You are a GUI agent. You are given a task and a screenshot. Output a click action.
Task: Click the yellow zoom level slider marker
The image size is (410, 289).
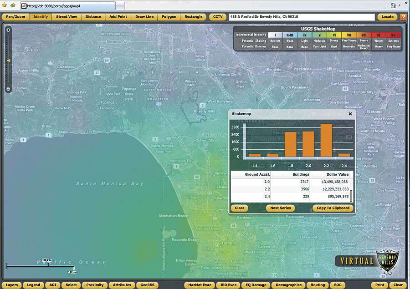[8, 61]
